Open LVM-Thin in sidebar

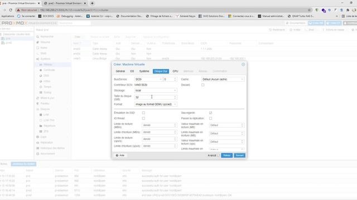[x=49, y=120]
